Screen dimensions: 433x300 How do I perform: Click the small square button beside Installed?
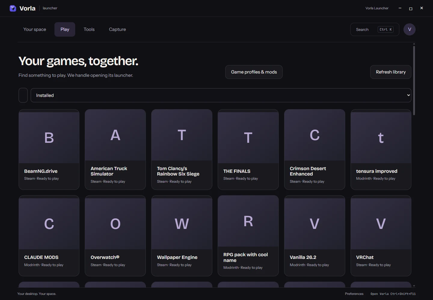(23, 95)
